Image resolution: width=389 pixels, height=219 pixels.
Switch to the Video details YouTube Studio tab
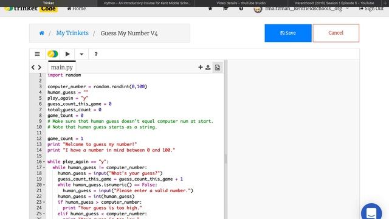coord(241,3)
